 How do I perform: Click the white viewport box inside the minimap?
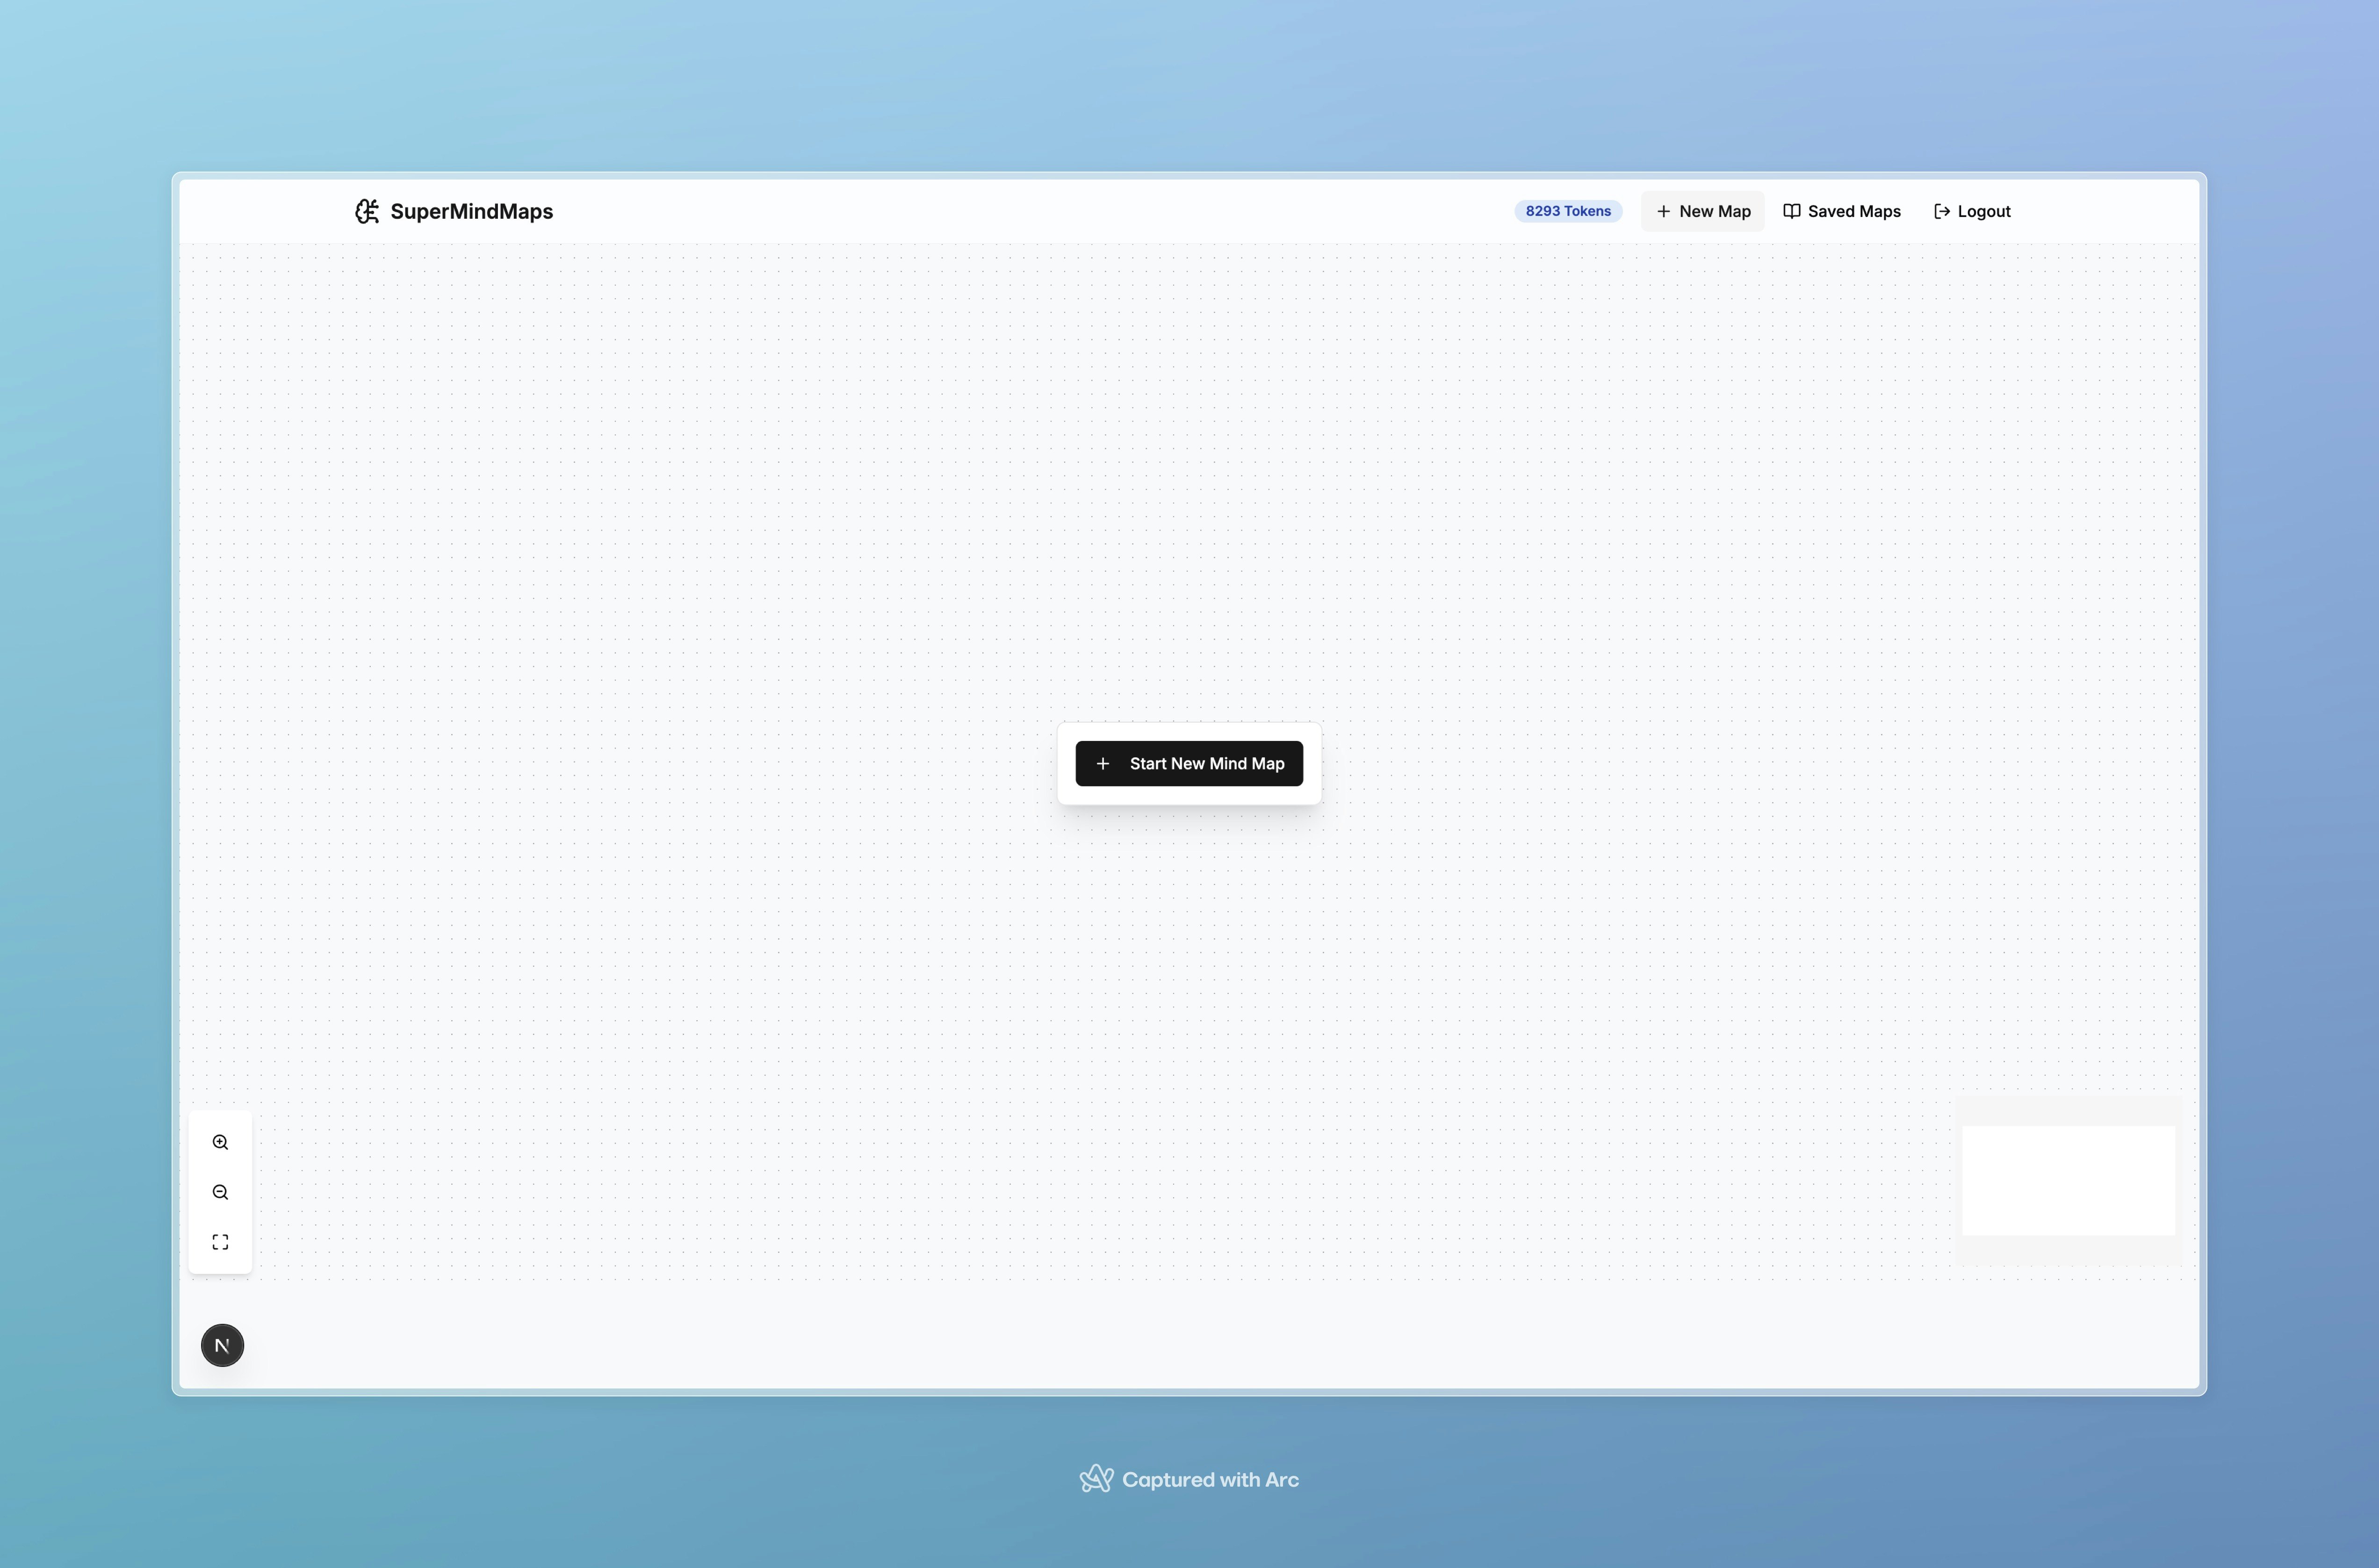coord(2069,1180)
